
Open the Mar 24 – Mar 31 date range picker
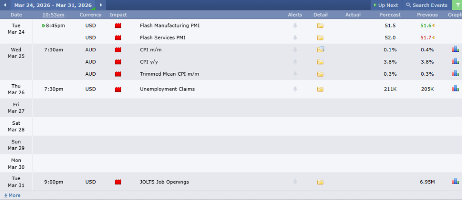click(52, 5)
